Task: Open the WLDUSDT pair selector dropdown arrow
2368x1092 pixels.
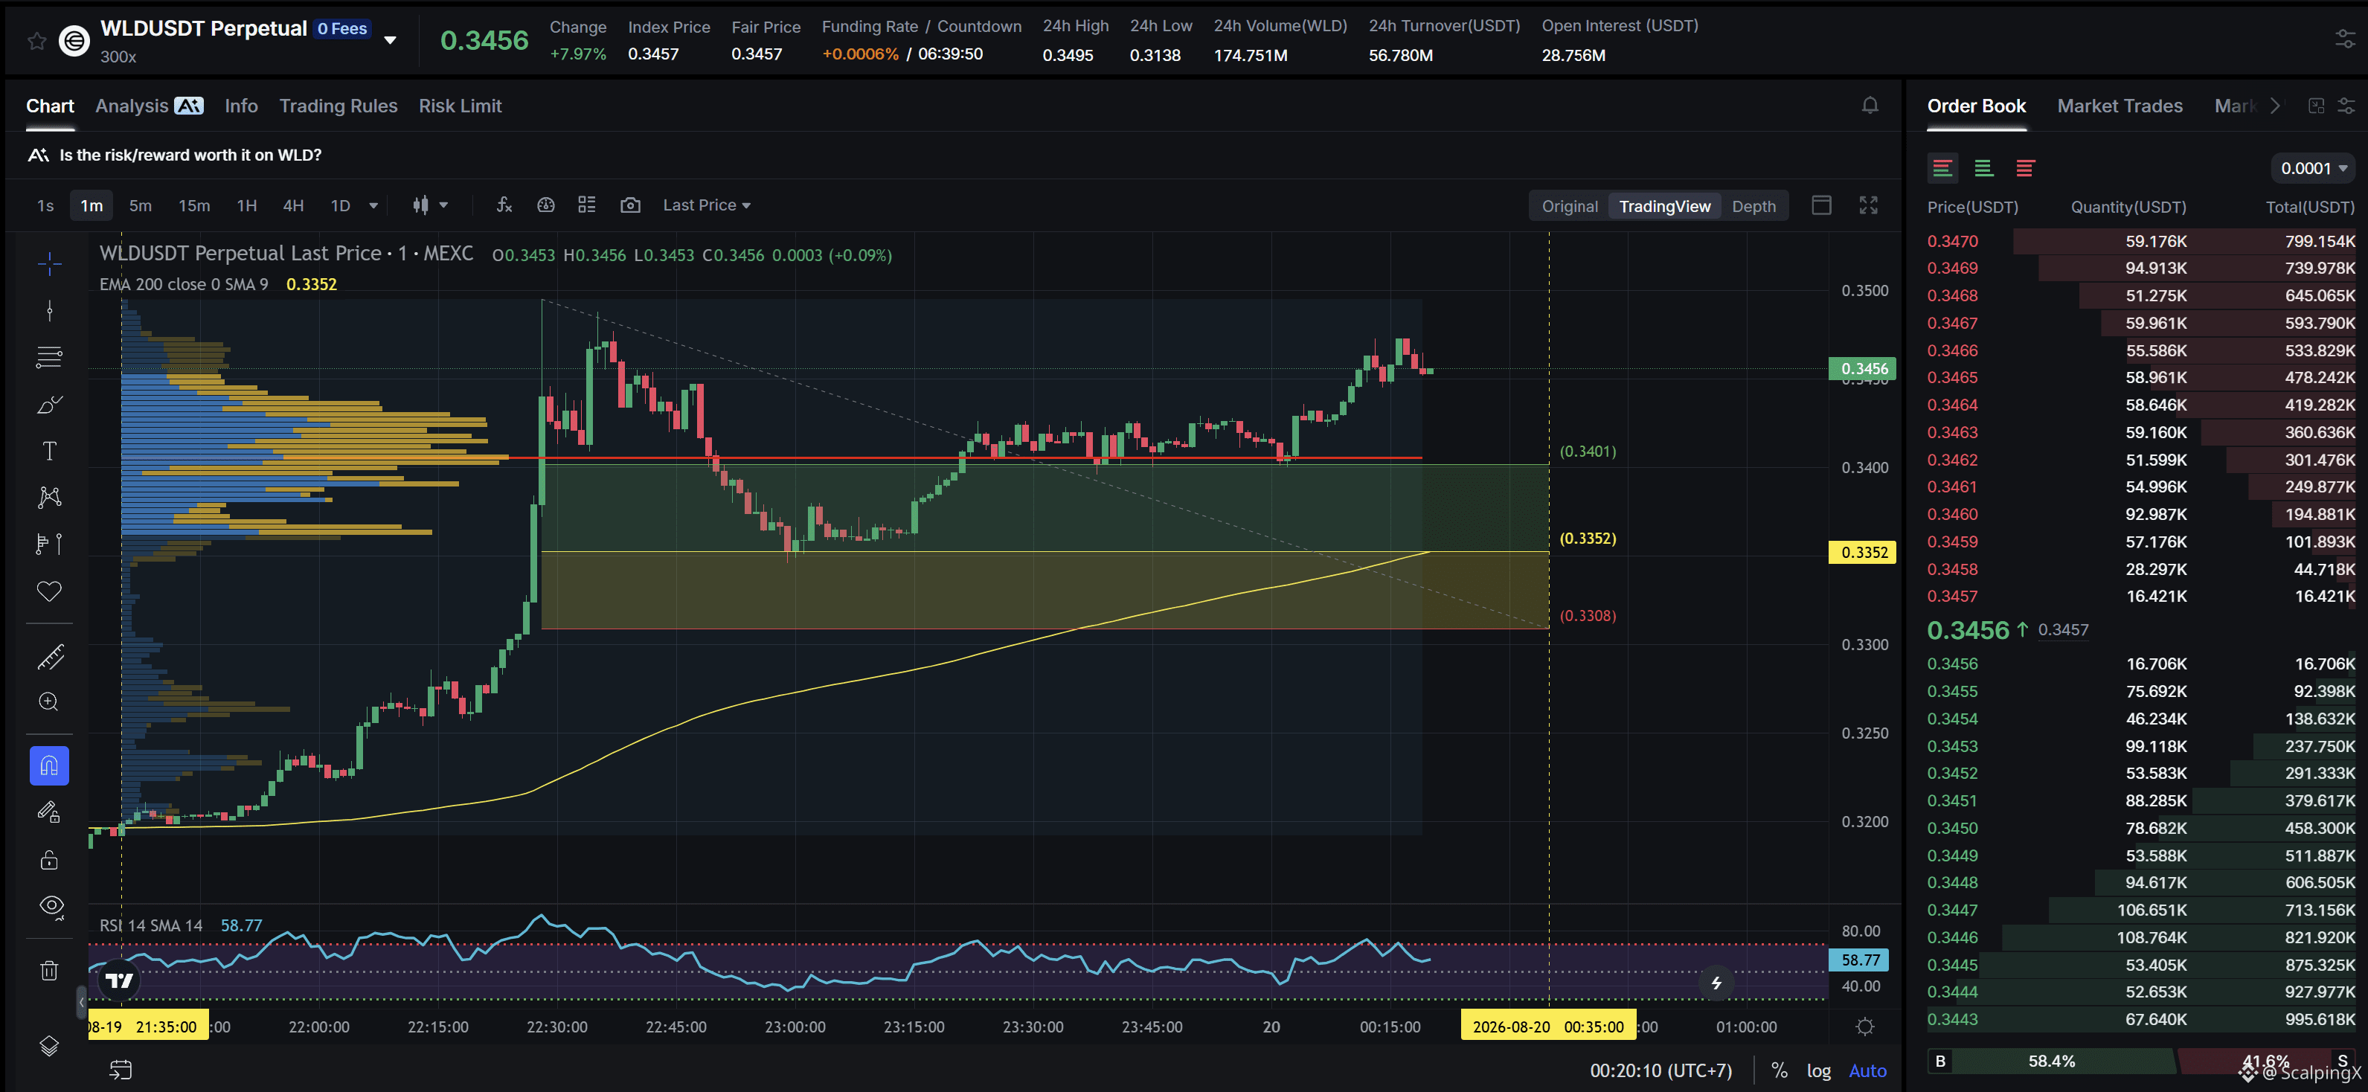Action: (391, 39)
